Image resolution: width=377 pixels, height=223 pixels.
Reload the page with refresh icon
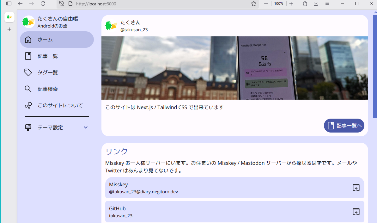(43, 4)
